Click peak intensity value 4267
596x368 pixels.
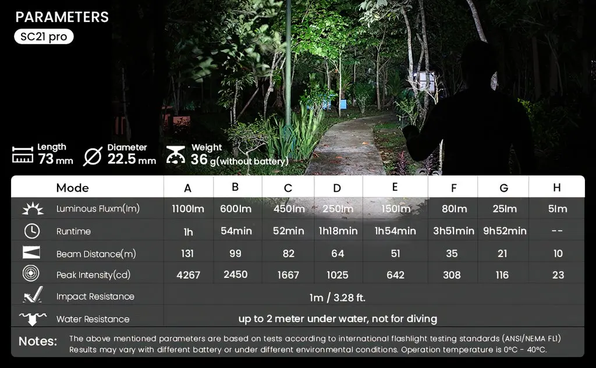pos(188,276)
